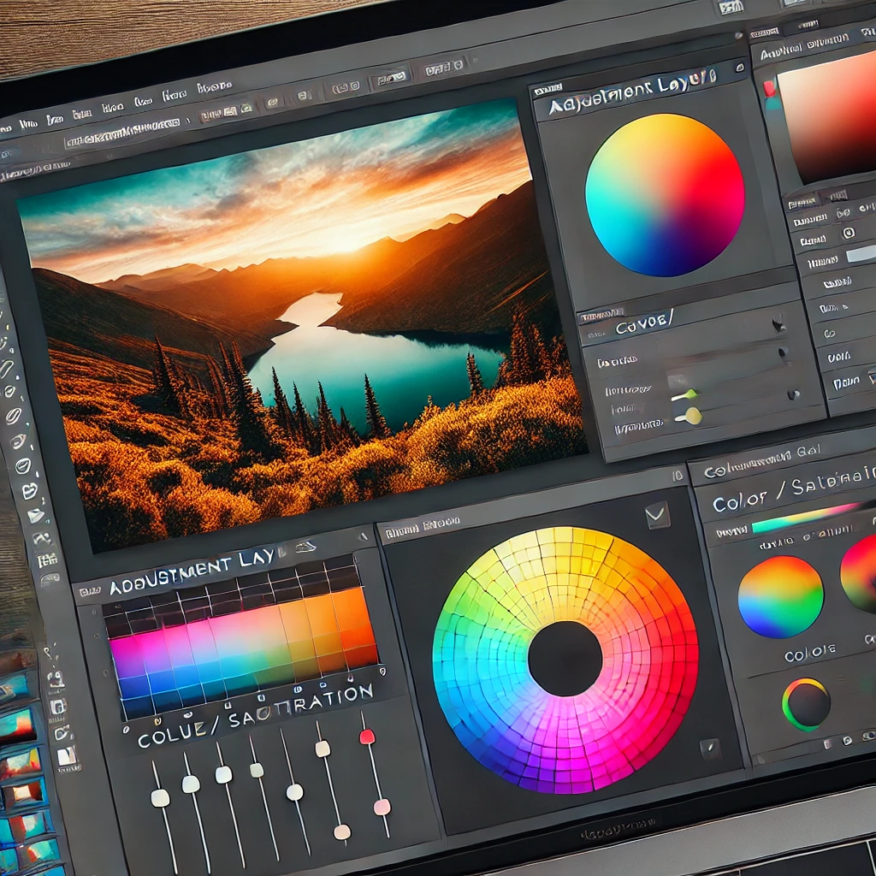Click the Covoe/ panel title
This screenshot has height=876, width=876.
[x=644, y=324]
